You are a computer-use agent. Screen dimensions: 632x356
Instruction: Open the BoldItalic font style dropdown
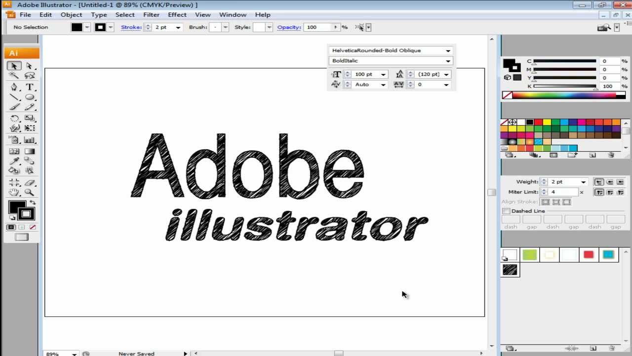click(447, 60)
